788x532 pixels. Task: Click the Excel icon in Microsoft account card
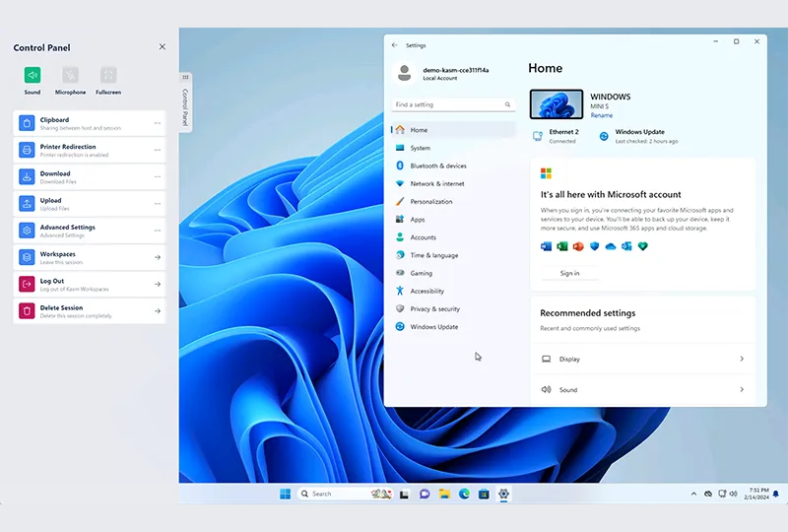coord(562,246)
